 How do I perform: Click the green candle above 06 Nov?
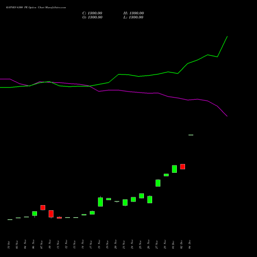tap(34, 213)
